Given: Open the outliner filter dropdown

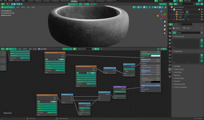Looking at the screenshot, I should (x=198, y=4).
